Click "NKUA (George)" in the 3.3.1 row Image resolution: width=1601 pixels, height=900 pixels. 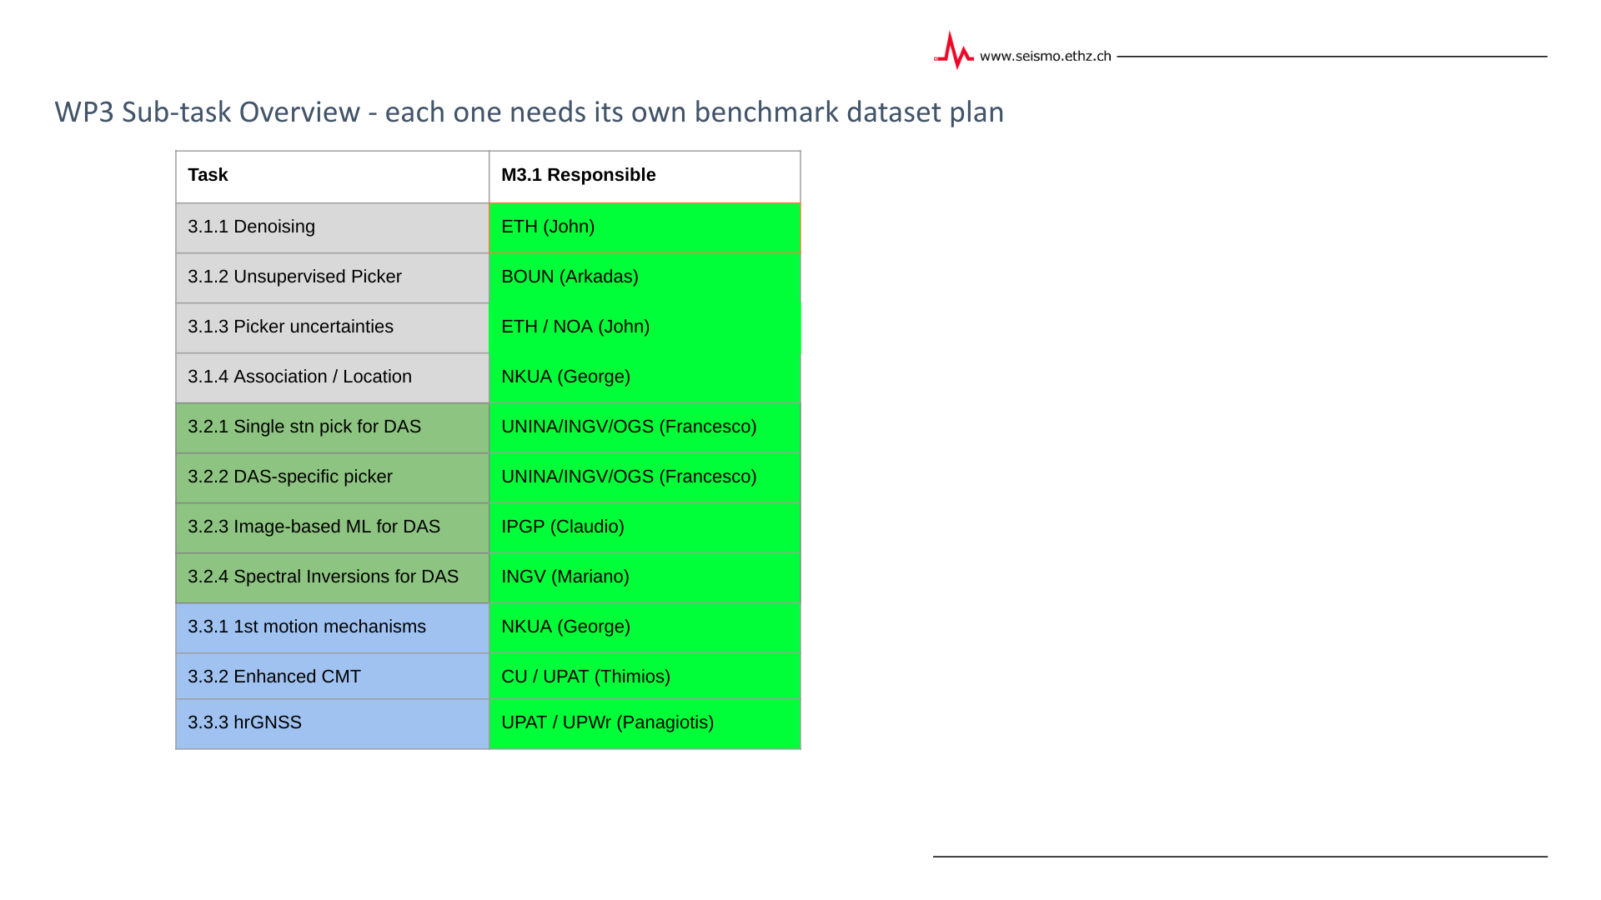coord(645,627)
